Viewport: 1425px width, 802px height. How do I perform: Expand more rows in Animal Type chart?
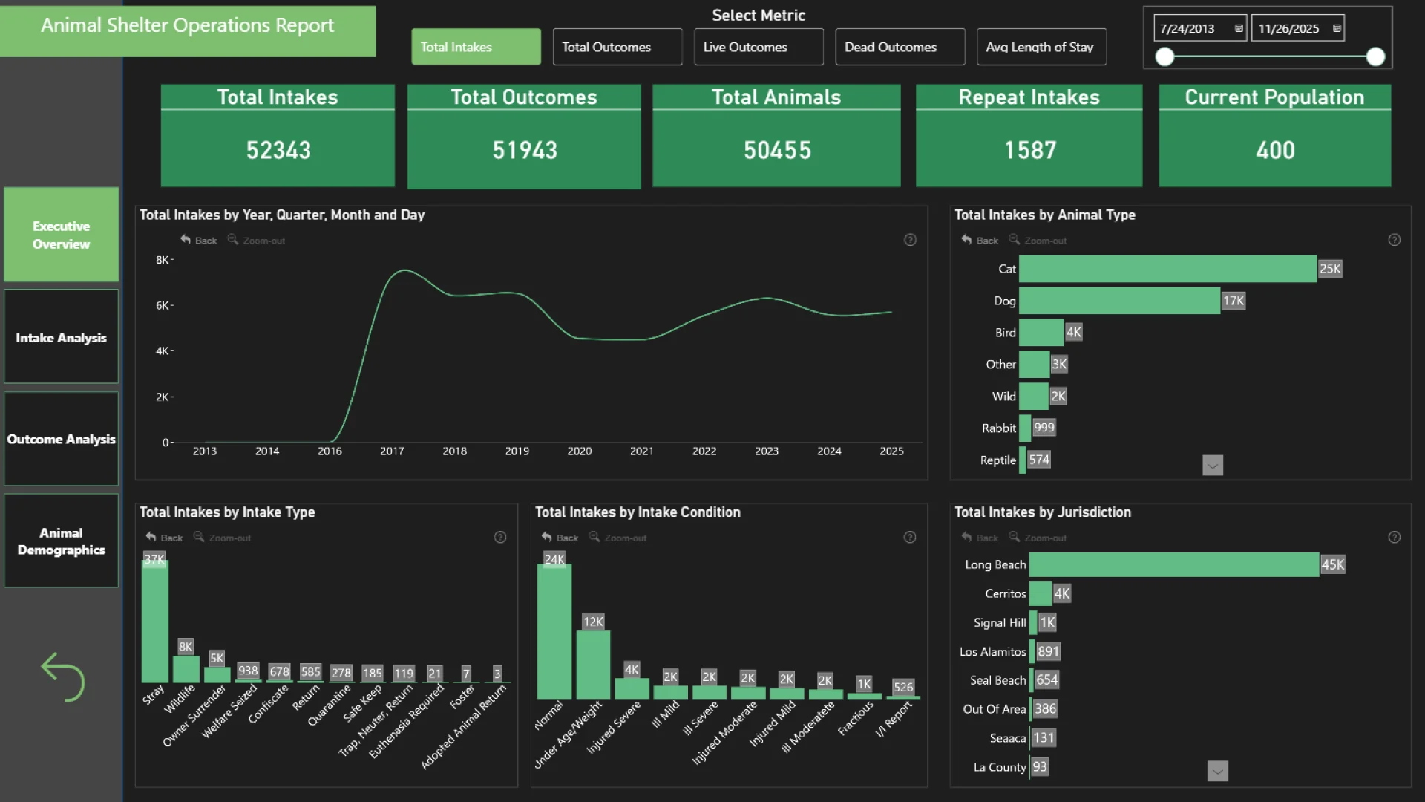coord(1212,466)
